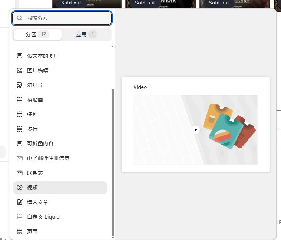281x240 pixels.
Task: Choose the 页面 section
Action: (60, 231)
